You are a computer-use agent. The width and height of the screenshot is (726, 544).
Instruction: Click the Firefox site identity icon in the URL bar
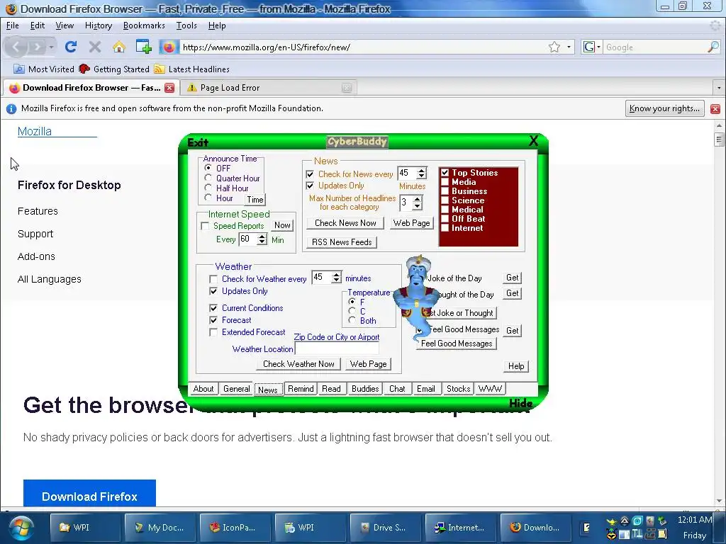(169, 47)
